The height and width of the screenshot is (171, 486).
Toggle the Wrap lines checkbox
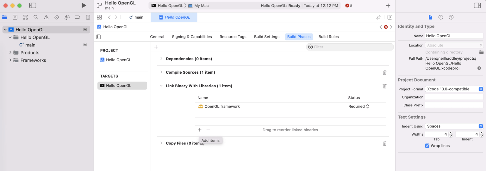427,146
